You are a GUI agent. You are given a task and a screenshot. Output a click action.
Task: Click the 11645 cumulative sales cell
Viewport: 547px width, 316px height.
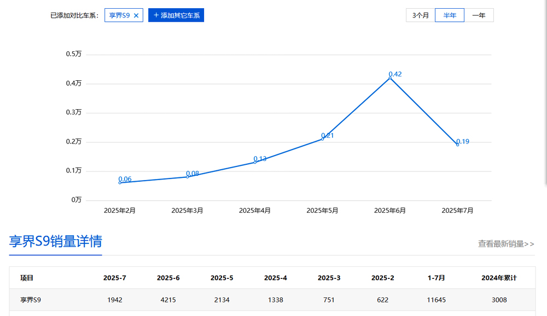(437, 300)
